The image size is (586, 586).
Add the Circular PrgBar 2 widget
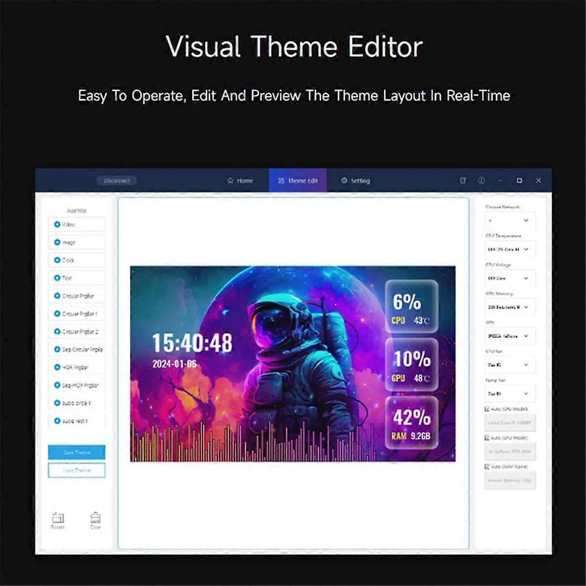pyautogui.click(x=77, y=332)
